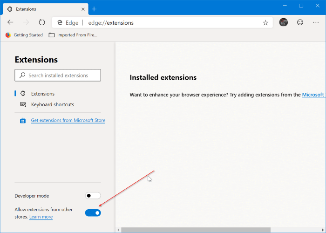Click the puzzle piece Extensions icon
326x233 pixels.
(x=23, y=93)
